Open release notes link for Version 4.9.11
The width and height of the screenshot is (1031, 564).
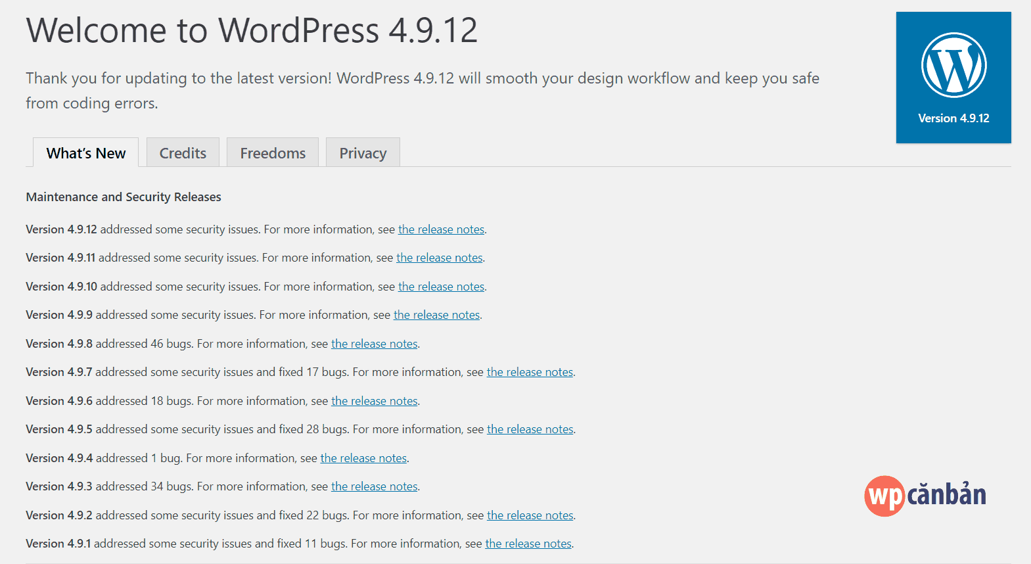440,258
